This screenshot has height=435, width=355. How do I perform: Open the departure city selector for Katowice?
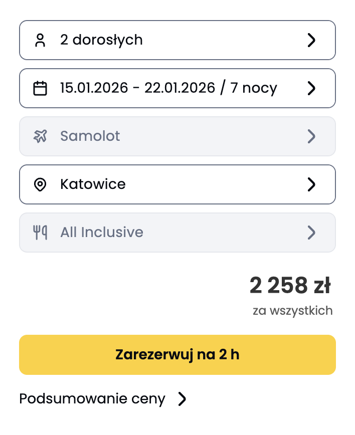click(177, 184)
